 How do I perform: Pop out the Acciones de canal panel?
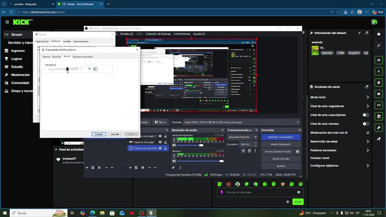coord(367,87)
